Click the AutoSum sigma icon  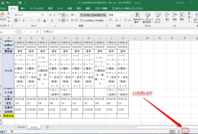tap(189, 13)
